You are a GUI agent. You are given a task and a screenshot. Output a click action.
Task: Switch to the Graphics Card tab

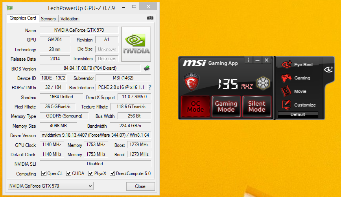[x=23, y=18]
